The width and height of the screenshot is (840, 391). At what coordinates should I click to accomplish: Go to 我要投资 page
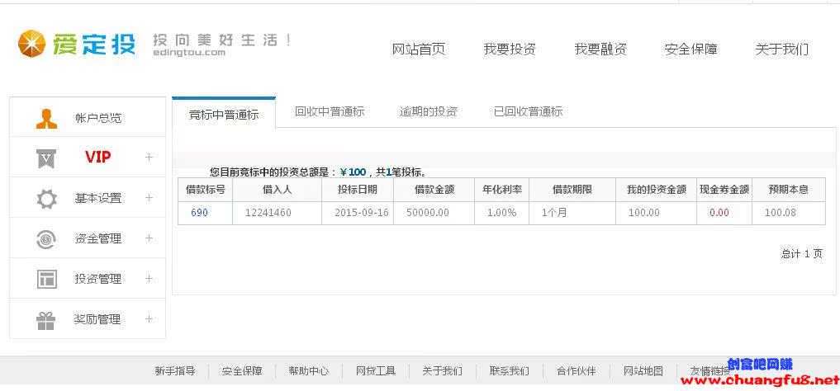point(510,49)
